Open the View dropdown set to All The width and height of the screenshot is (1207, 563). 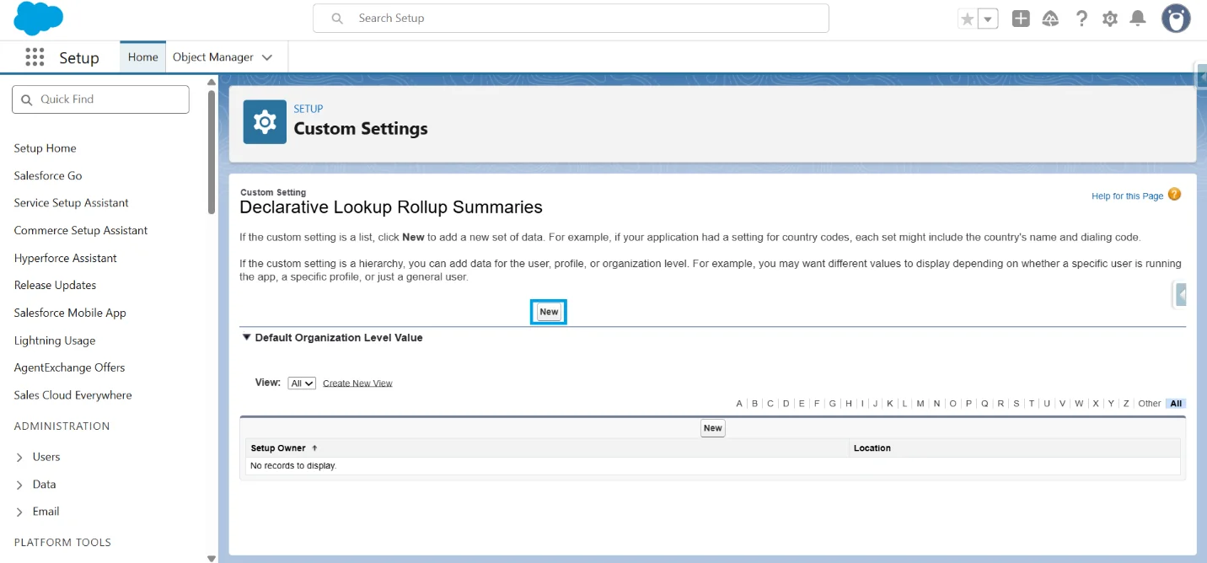click(x=302, y=383)
